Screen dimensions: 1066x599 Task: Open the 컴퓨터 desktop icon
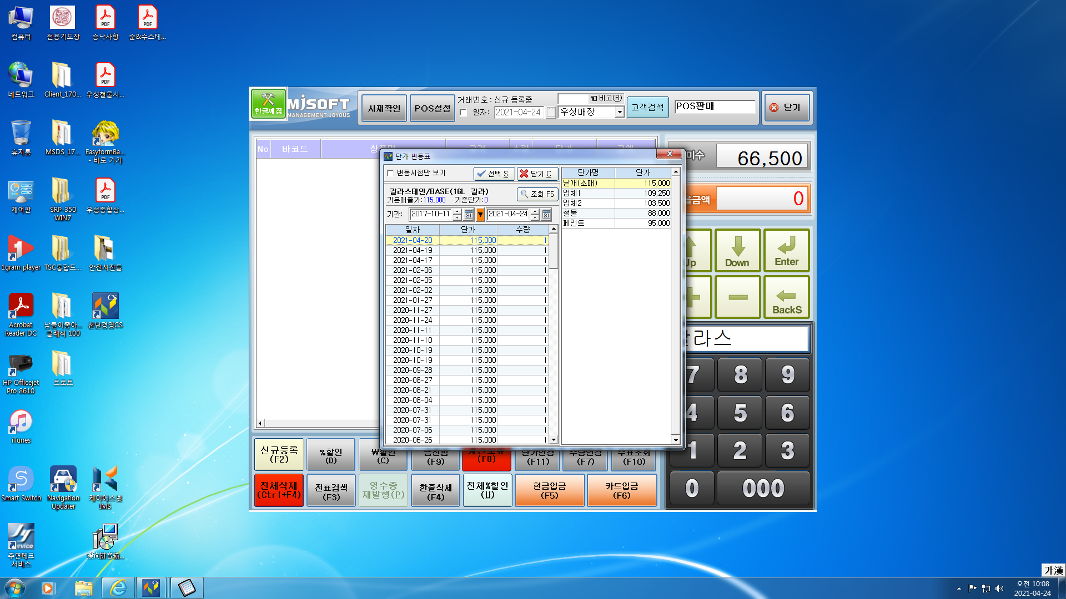21,23
